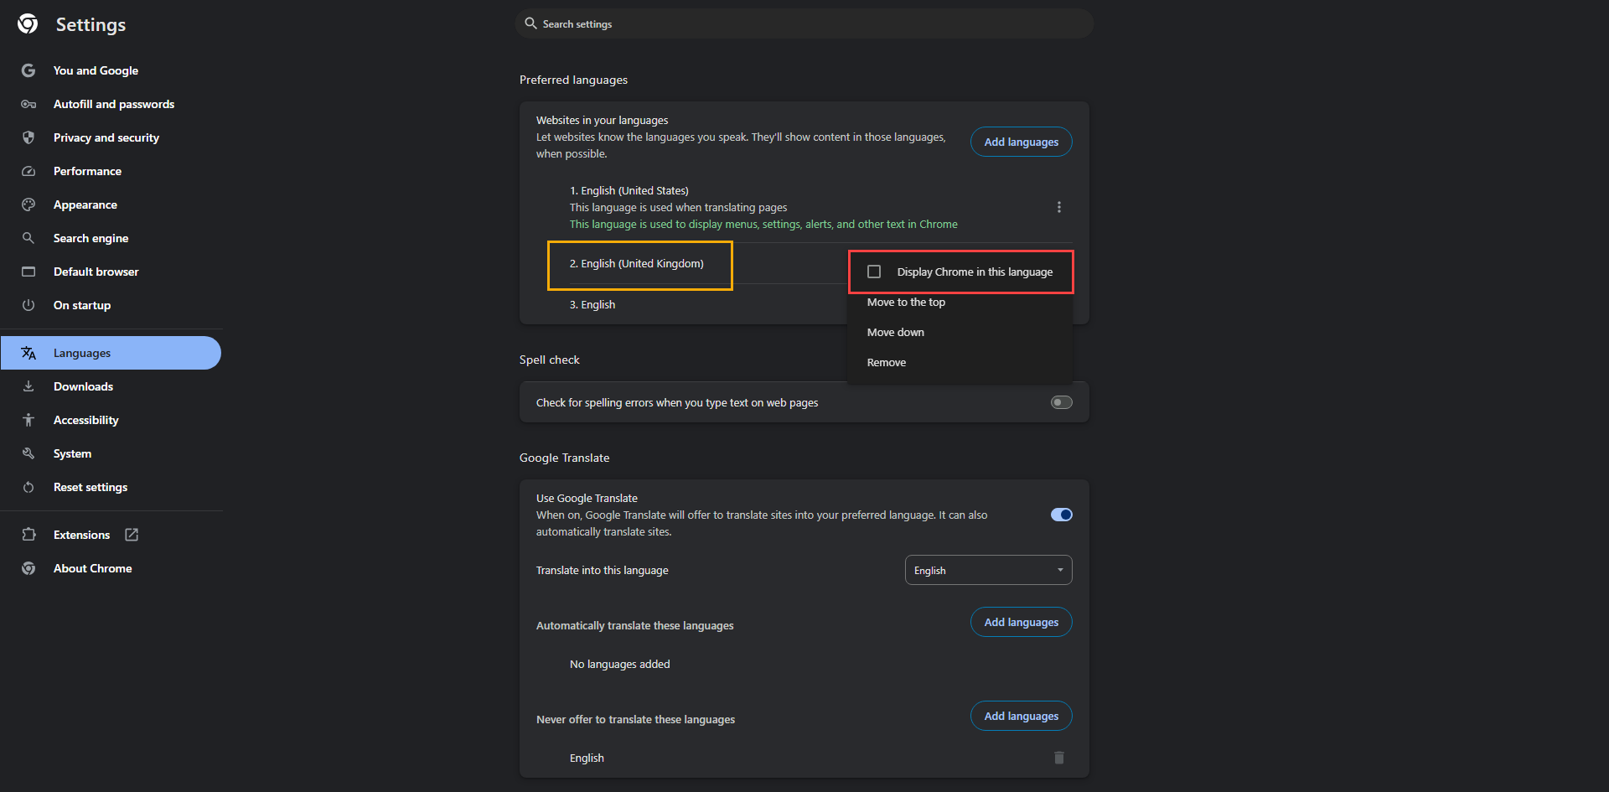Click the Accessibility person icon
The height and width of the screenshot is (792, 1609).
pos(28,420)
